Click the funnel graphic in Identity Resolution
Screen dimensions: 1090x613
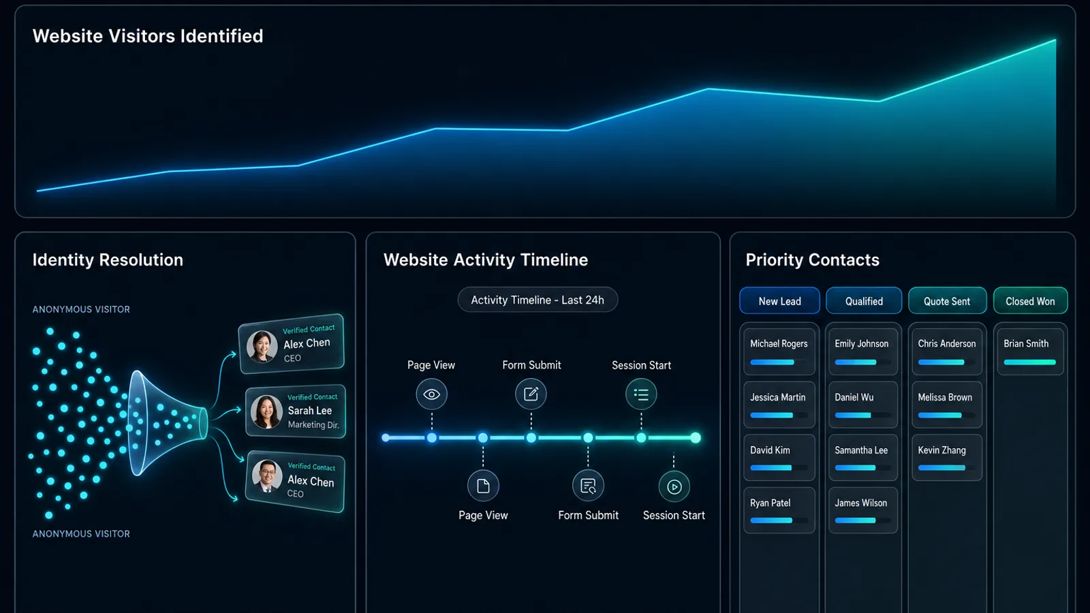(x=168, y=422)
